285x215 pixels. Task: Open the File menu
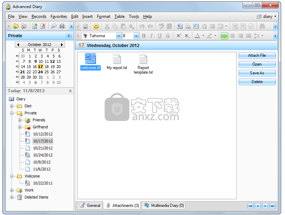(11, 16)
